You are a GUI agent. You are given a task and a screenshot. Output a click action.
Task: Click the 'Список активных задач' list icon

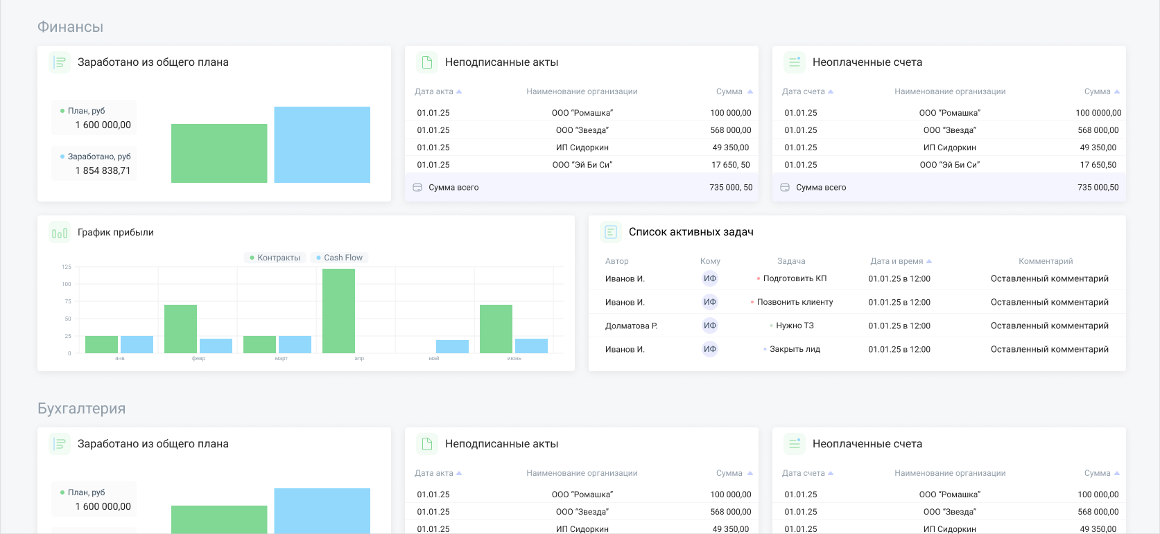click(x=611, y=232)
